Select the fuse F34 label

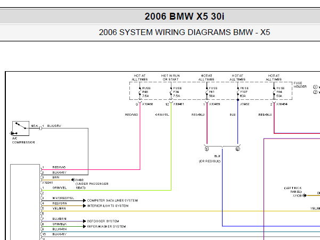[x=177, y=92]
